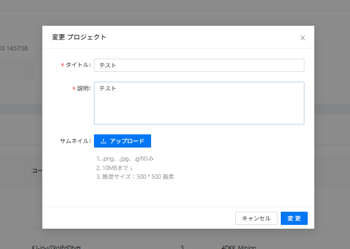Click the 推奨サイズ 500 * 500 hint

tap(135, 177)
